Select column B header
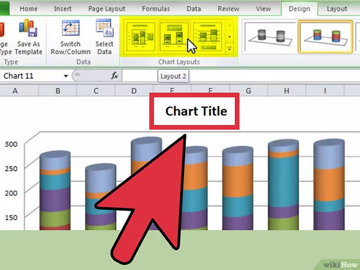Screen dimensions: 360x270 (x=58, y=90)
